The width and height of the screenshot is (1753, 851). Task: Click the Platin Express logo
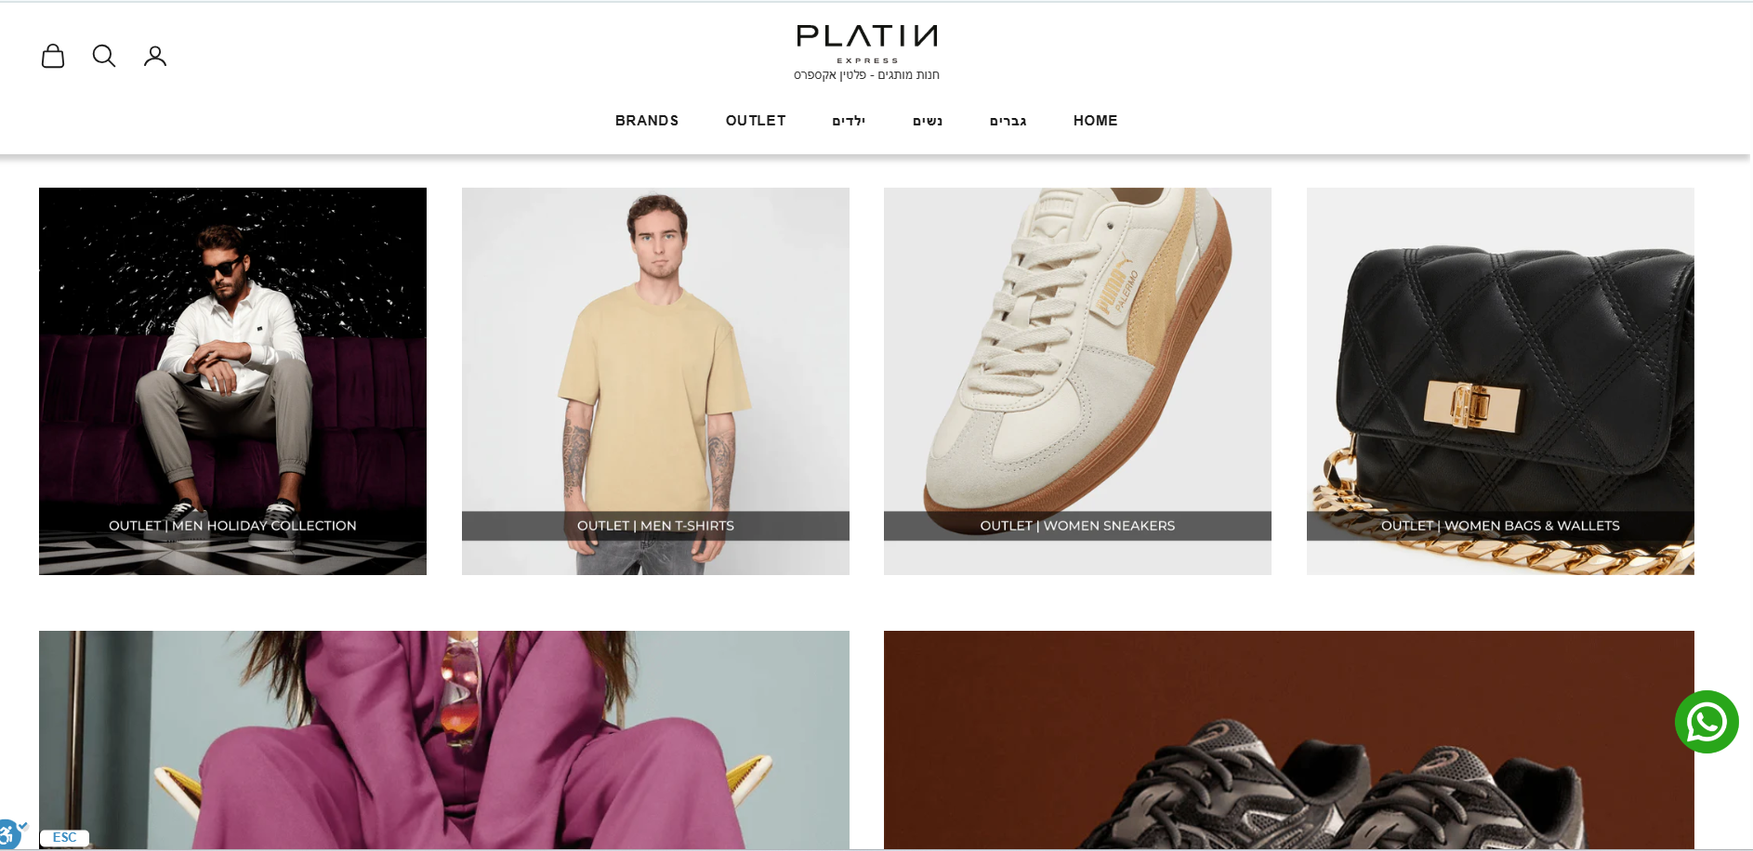(x=866, y=44)
